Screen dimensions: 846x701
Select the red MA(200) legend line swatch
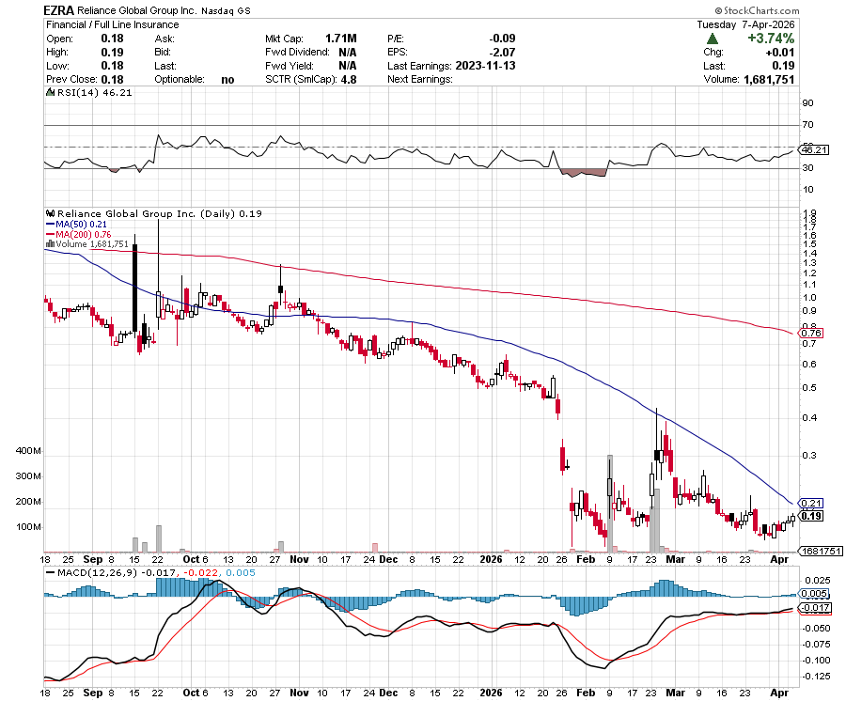pos(51,233)
